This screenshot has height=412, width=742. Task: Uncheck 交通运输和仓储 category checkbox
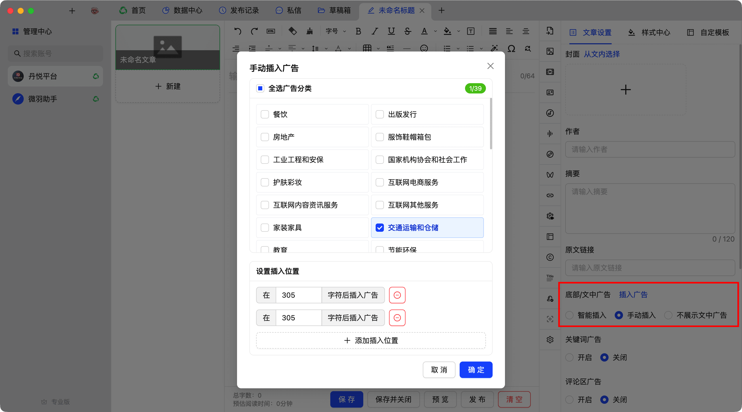pos(380,228)
